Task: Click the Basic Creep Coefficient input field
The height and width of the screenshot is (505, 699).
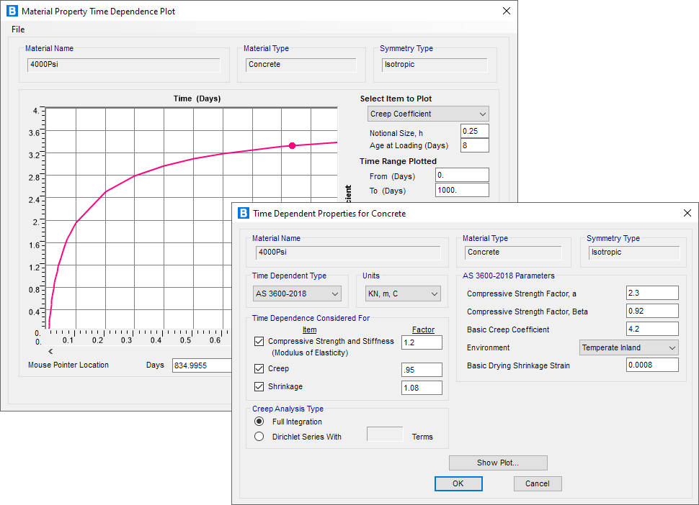Action: click(x=652, y=329)
